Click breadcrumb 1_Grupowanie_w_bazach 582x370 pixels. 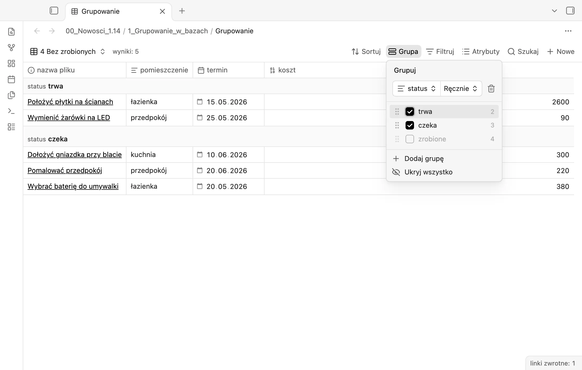168,31
